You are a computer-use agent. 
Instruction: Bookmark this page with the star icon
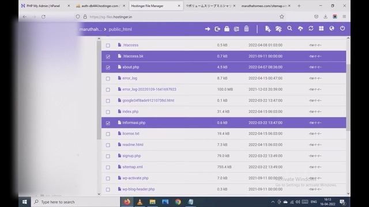pyautogui.click(x=282, y=17)
